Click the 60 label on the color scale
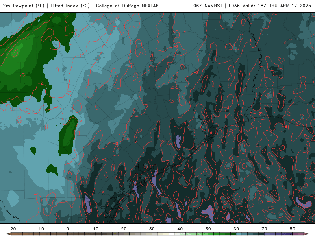The image size is (315, 236). [236, 229]
